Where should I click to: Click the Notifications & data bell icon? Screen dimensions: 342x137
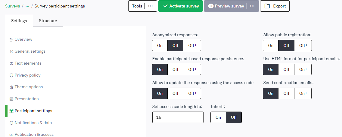click(11, 123)
